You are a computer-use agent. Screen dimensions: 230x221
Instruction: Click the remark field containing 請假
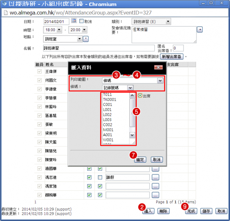128,177
